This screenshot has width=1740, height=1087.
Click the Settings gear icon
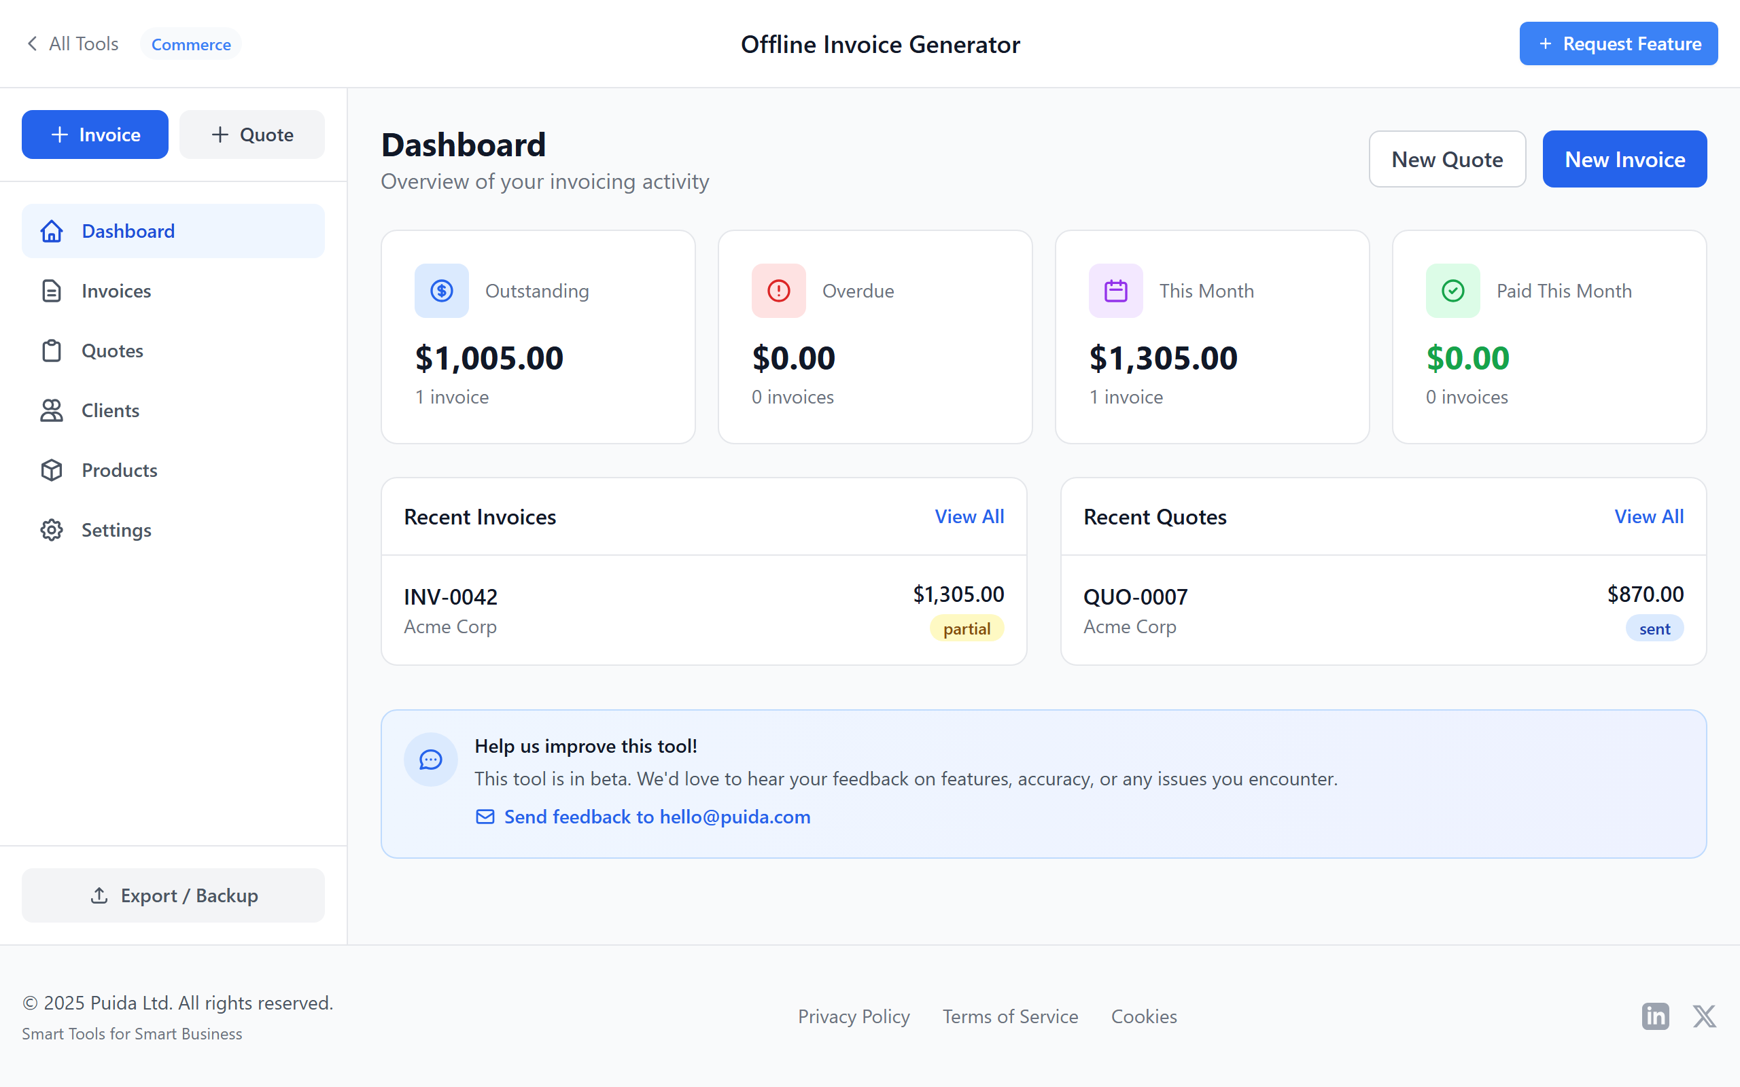[x=51, y=530]
